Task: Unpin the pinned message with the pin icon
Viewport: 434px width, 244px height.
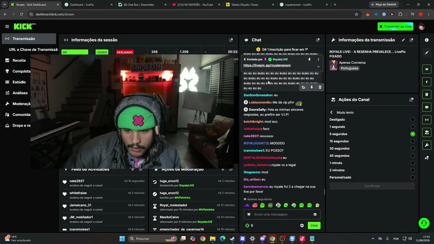Action: click(309, 59)
